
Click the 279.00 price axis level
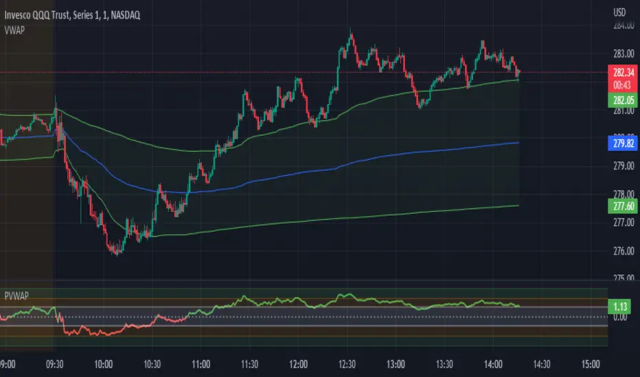(x=624, y=166)
